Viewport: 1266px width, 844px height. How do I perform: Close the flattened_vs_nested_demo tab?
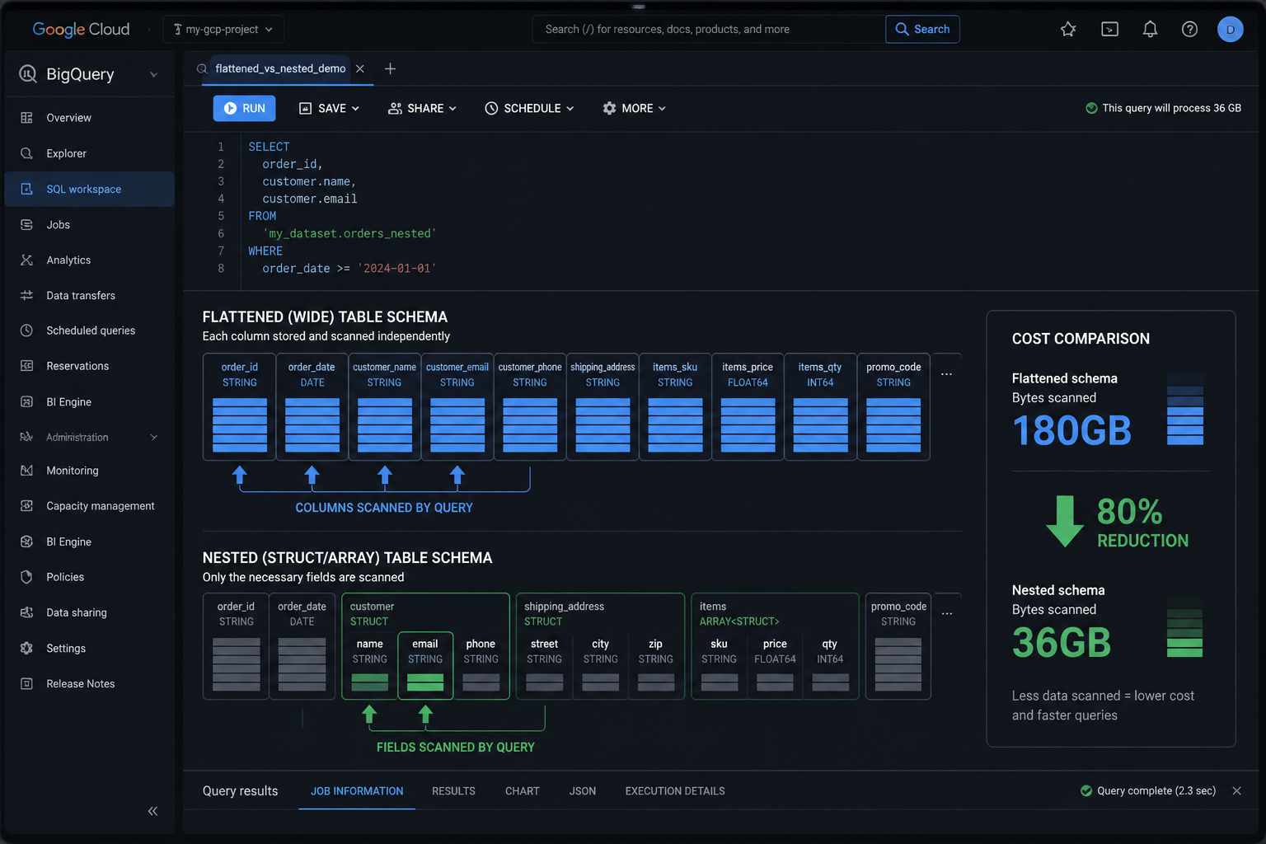[x=360, y=68]
